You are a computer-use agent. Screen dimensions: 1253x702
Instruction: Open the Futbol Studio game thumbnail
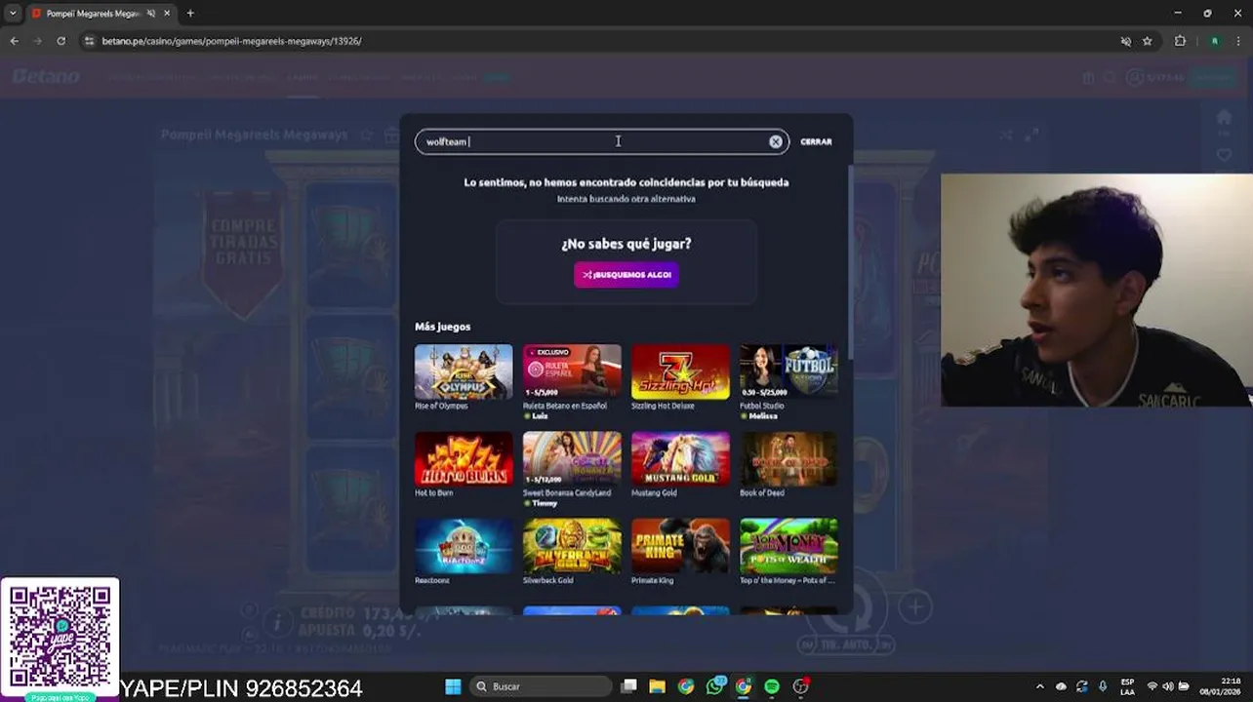(x=788, y=371)
